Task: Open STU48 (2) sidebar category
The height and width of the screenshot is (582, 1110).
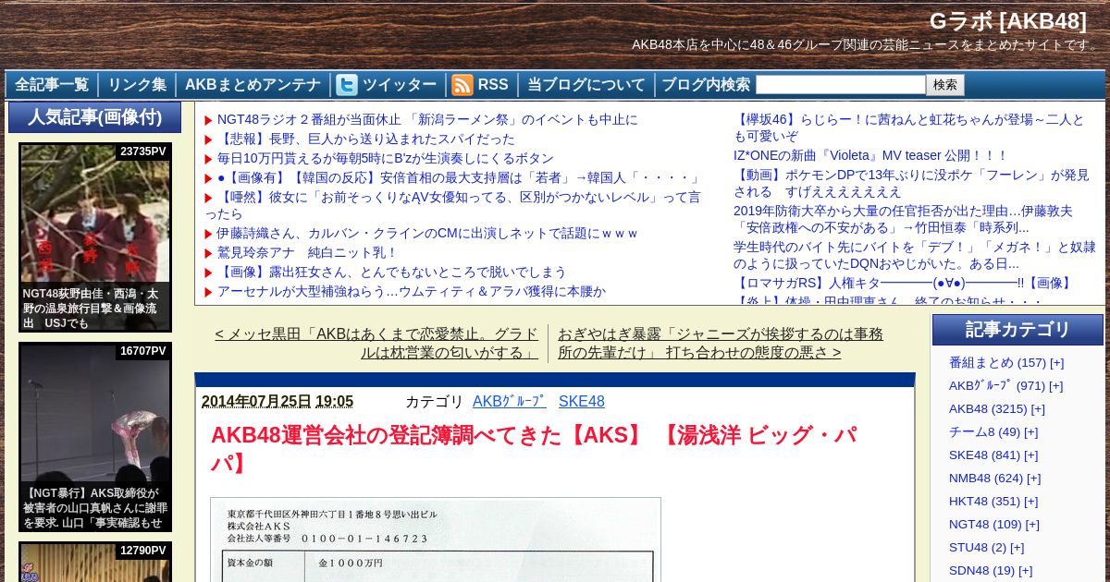Action: (978, 547)
